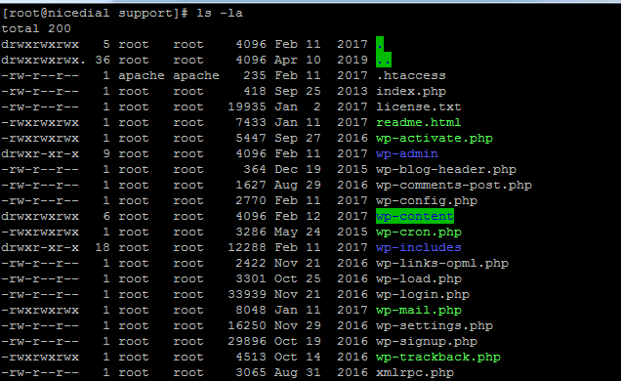
Task: Select the 'wp-settings.php' file name
Action: (x=435, y=326)
